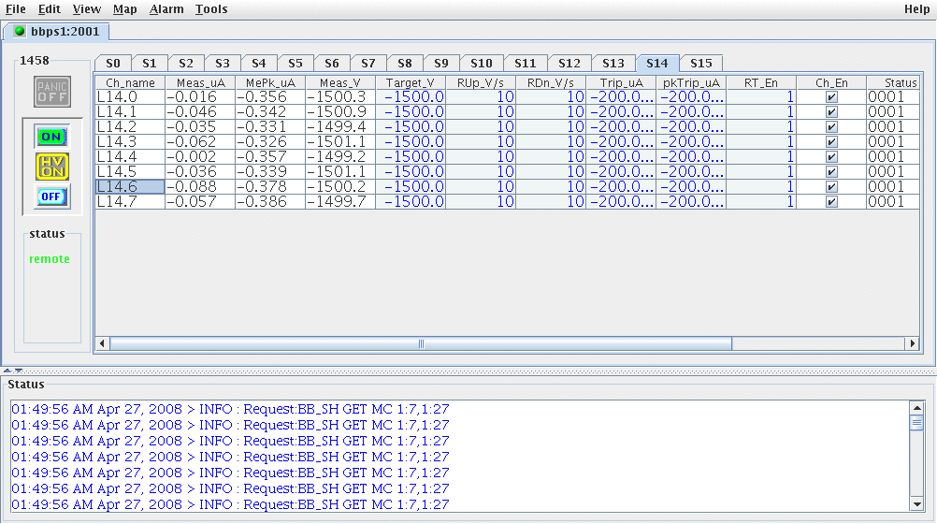Click the Status log vertical scrollbar thumb
This screenshot has height=524, width=937.
[x=916, y=422]
